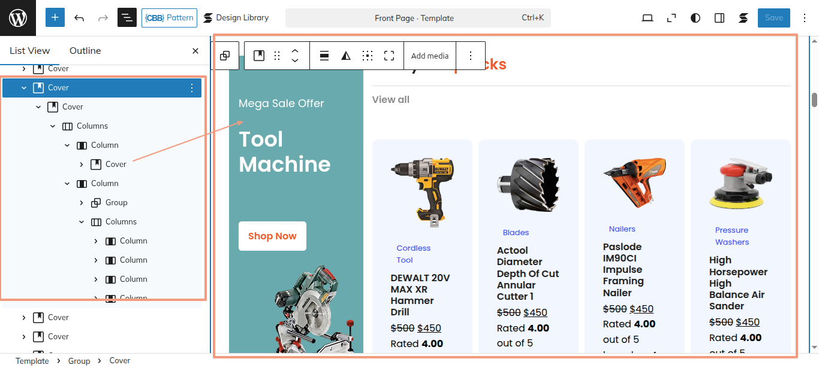The width and height of the screenshot is (819, 368).
Task: Open the Cordless Tool category link
Action: [414, 254]
